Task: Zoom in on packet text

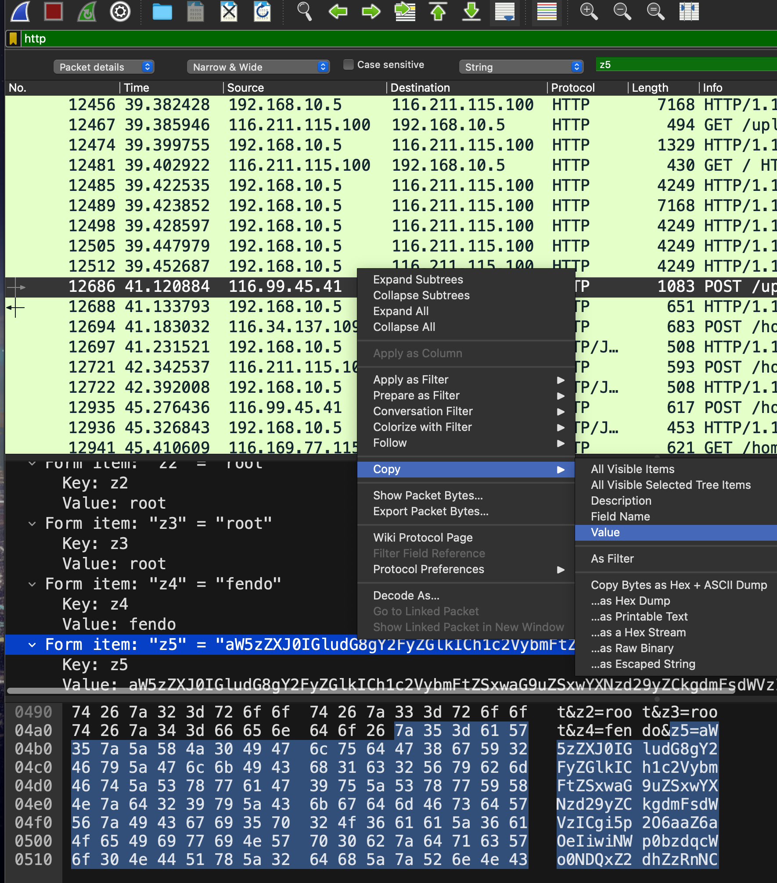Action: [589, 12]
